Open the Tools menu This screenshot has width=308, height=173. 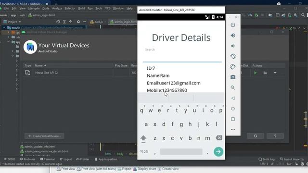pos(99,9)
